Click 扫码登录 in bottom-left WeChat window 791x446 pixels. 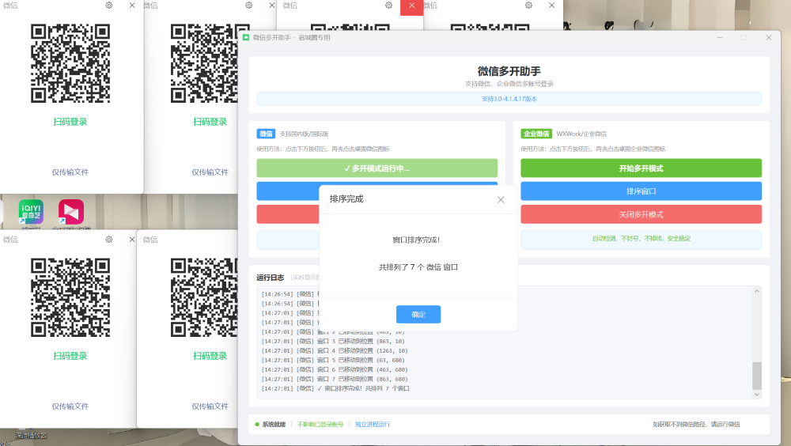point(70,356)
